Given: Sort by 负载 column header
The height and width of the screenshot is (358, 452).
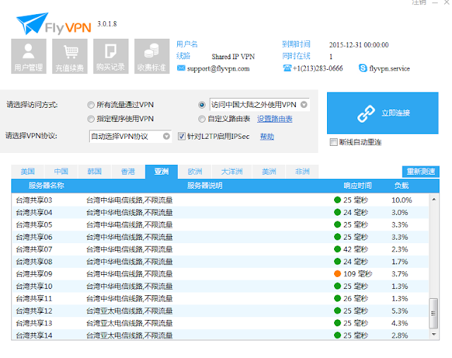Looking at the screenshot, I should coord(401,186).
